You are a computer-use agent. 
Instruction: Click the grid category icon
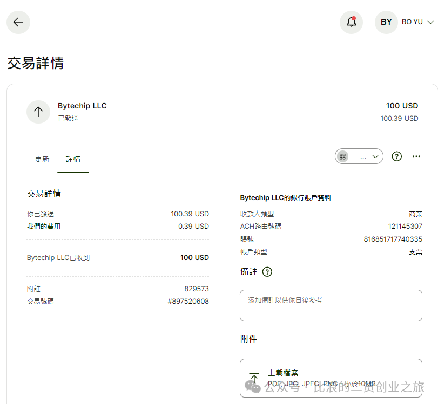pos(342,156)
